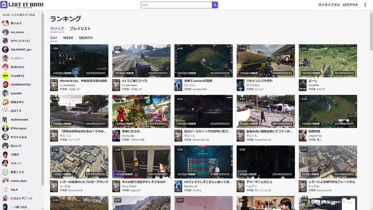Click game box art beside CRフェス clip
The image size is (373, 210).
click(x=178, y=186)
